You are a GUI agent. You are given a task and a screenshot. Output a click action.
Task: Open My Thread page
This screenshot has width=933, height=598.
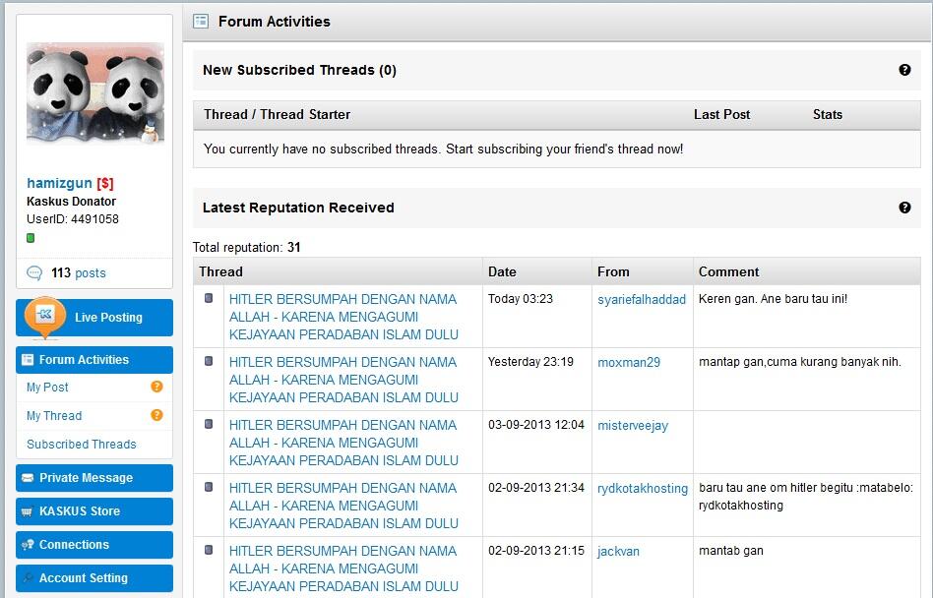point(54,416)
